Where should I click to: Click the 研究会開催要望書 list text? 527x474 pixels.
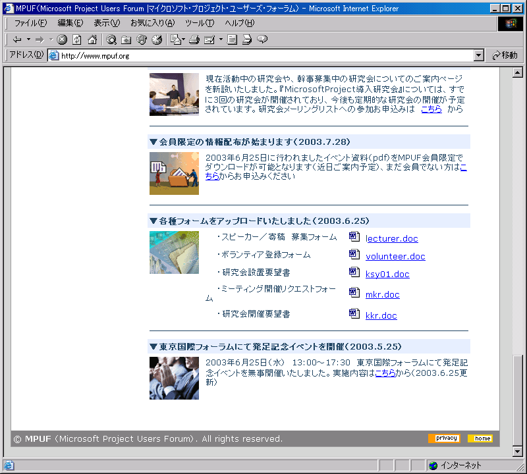point(254,314)
